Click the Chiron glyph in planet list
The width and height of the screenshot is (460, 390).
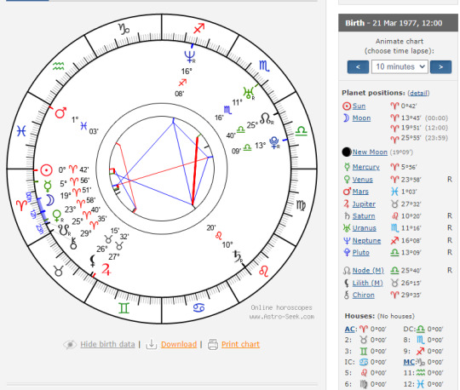point(347,295)
